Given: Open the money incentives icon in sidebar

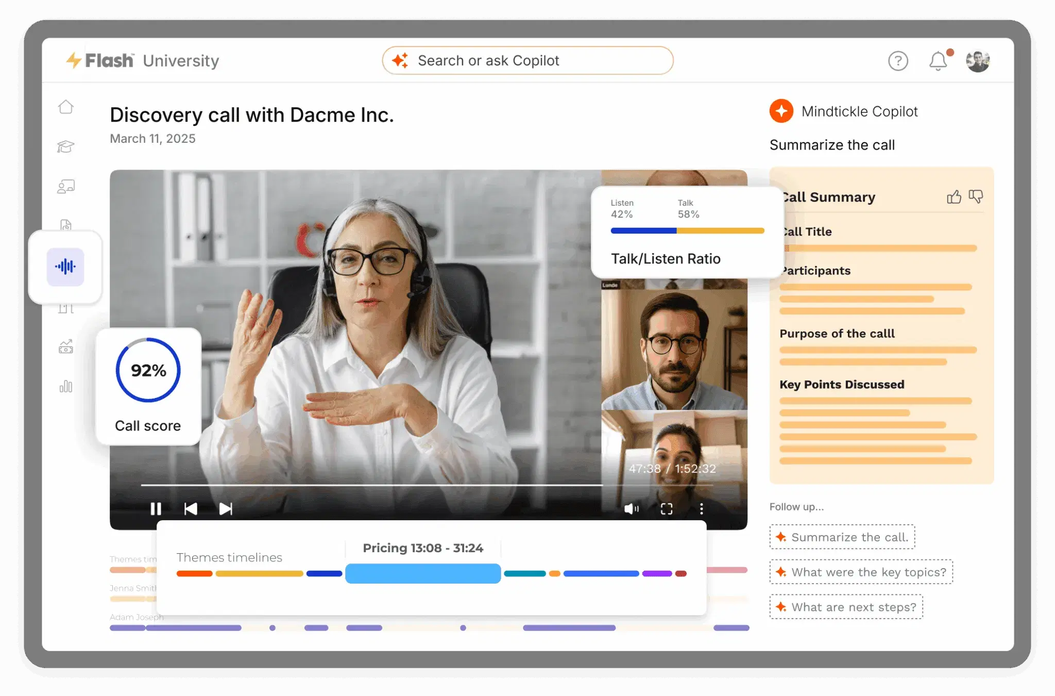Looking at the screenshot, I should tap(66, 346).
